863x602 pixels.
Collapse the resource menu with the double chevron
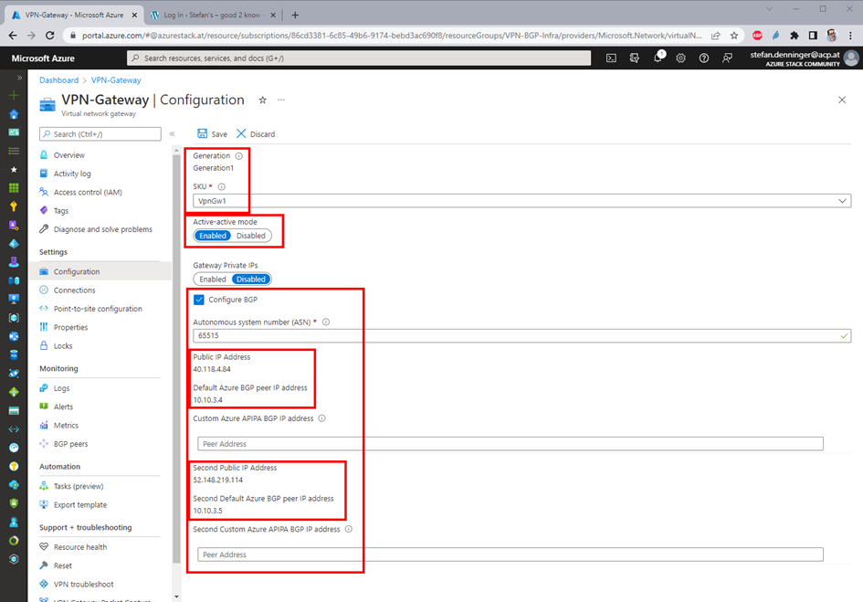[x=173, y=134]
